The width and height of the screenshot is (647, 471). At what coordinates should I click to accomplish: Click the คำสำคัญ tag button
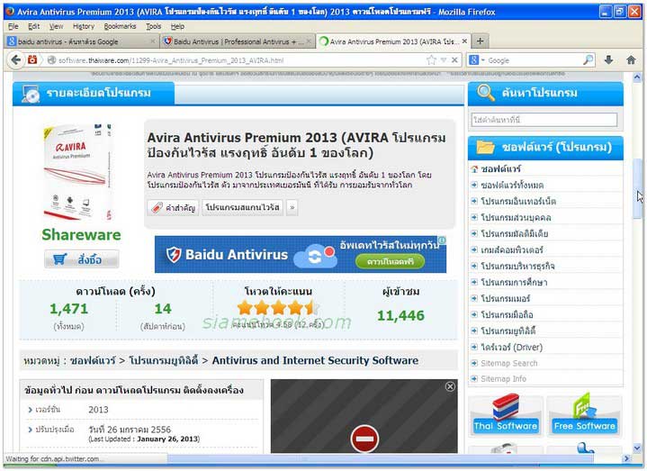pos(173,207)
